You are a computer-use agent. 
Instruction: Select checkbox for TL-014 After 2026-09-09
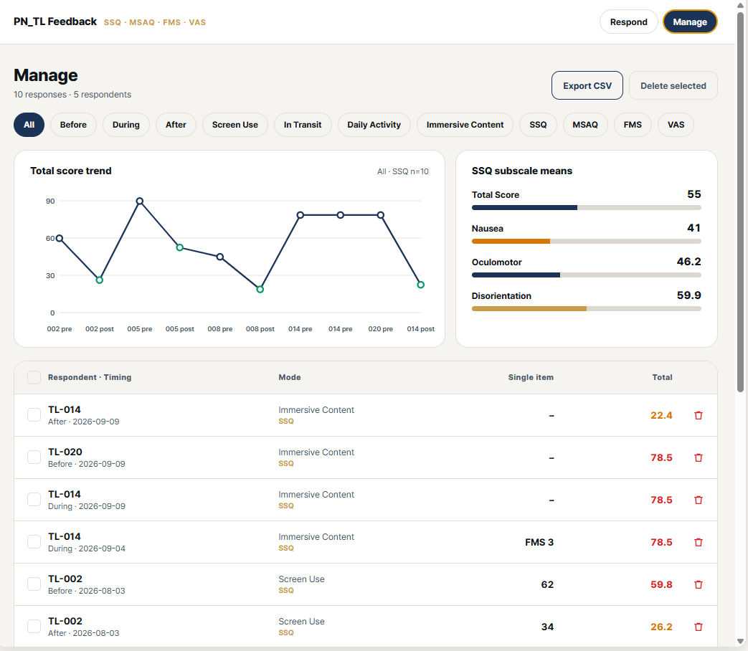click(34, 415)
